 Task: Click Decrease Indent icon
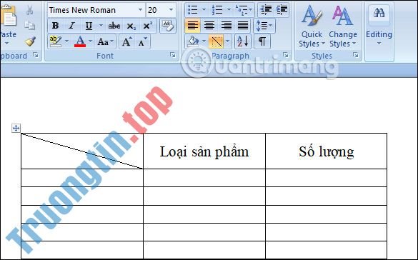coord(266,10)
